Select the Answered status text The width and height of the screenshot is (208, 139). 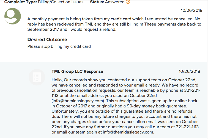point(115,2)
